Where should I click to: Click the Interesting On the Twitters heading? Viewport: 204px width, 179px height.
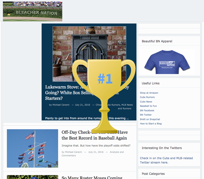point(162,148)
